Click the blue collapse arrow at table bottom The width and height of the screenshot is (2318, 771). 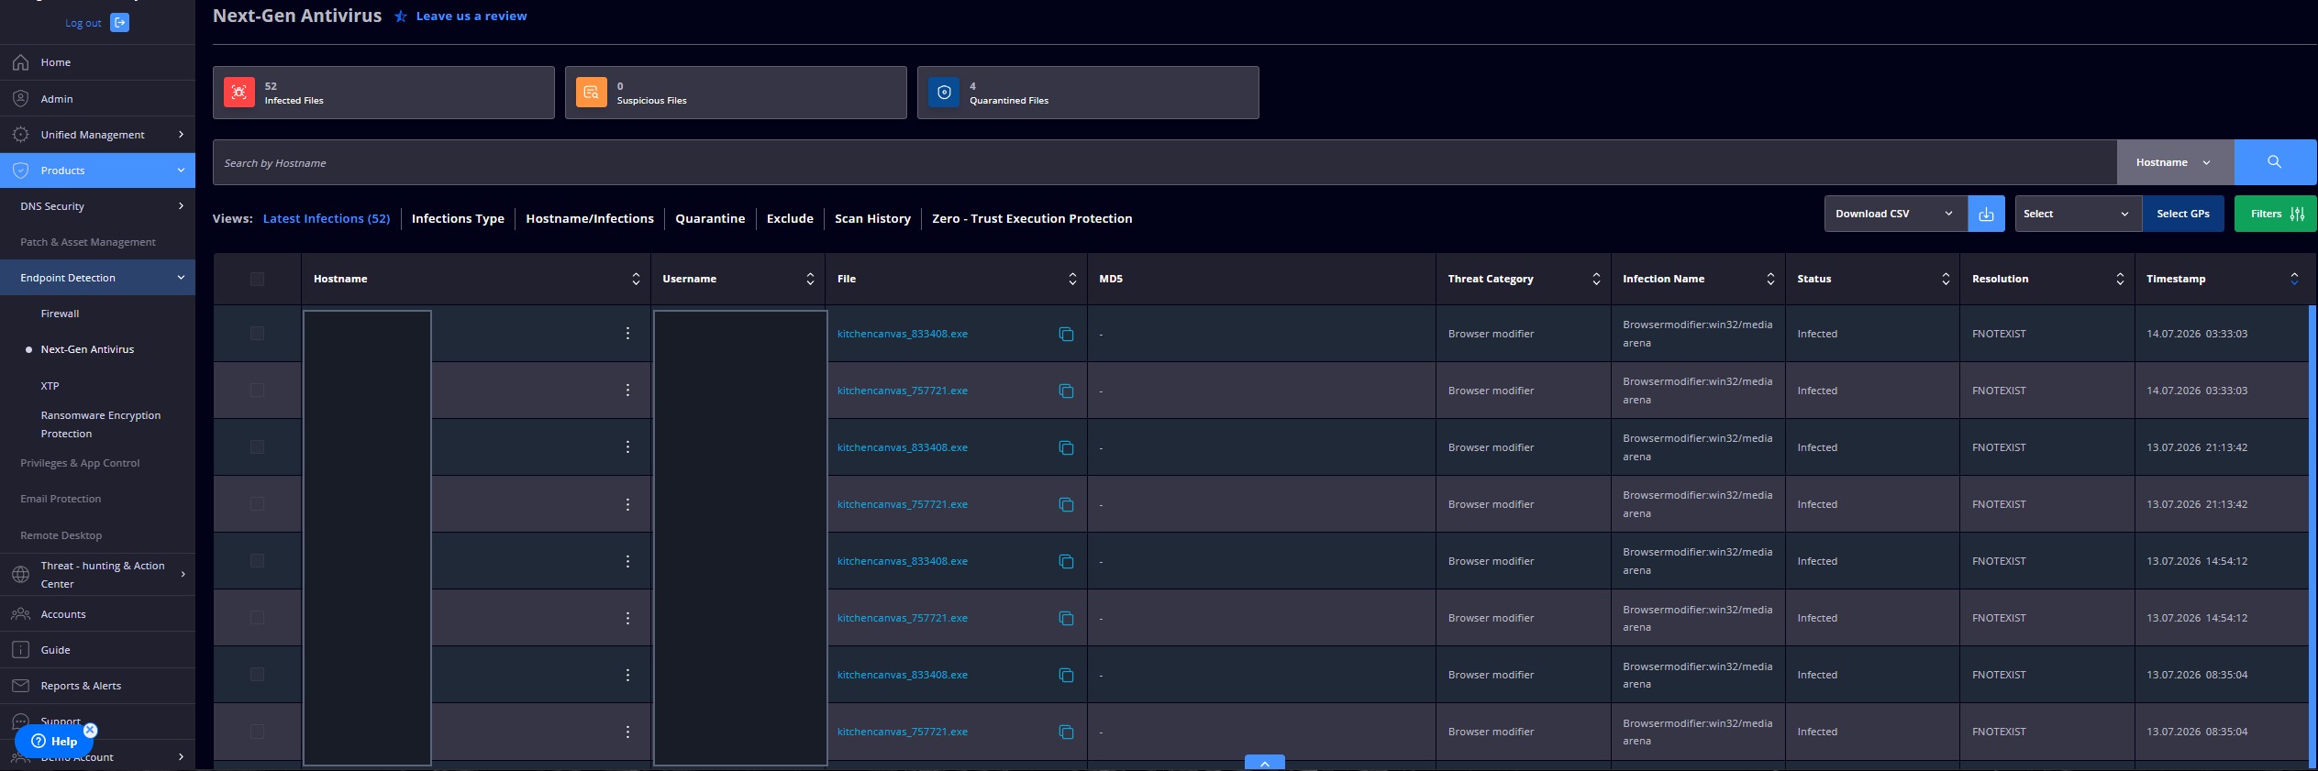coord(1265,763)
